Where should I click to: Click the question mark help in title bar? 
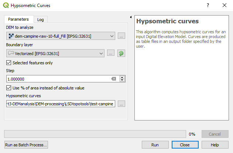(208, 6)
